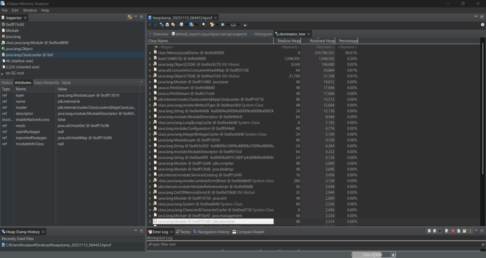Screen dimensions: 486x258
Task: Click the search magnifier icon in toolbar
Action: (x=204, y=25)
